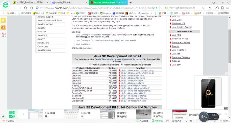231x123 pixels.
Task: Open the browser main menu icon
Action: click(227, 8)
